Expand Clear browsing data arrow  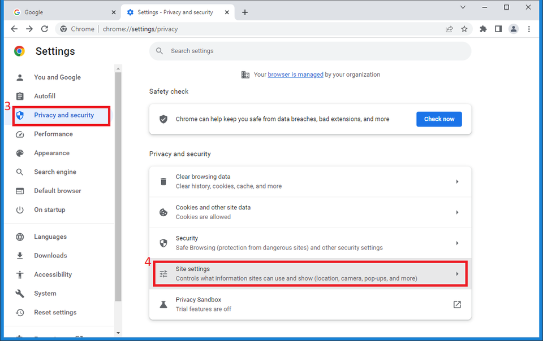click(457, 182)
